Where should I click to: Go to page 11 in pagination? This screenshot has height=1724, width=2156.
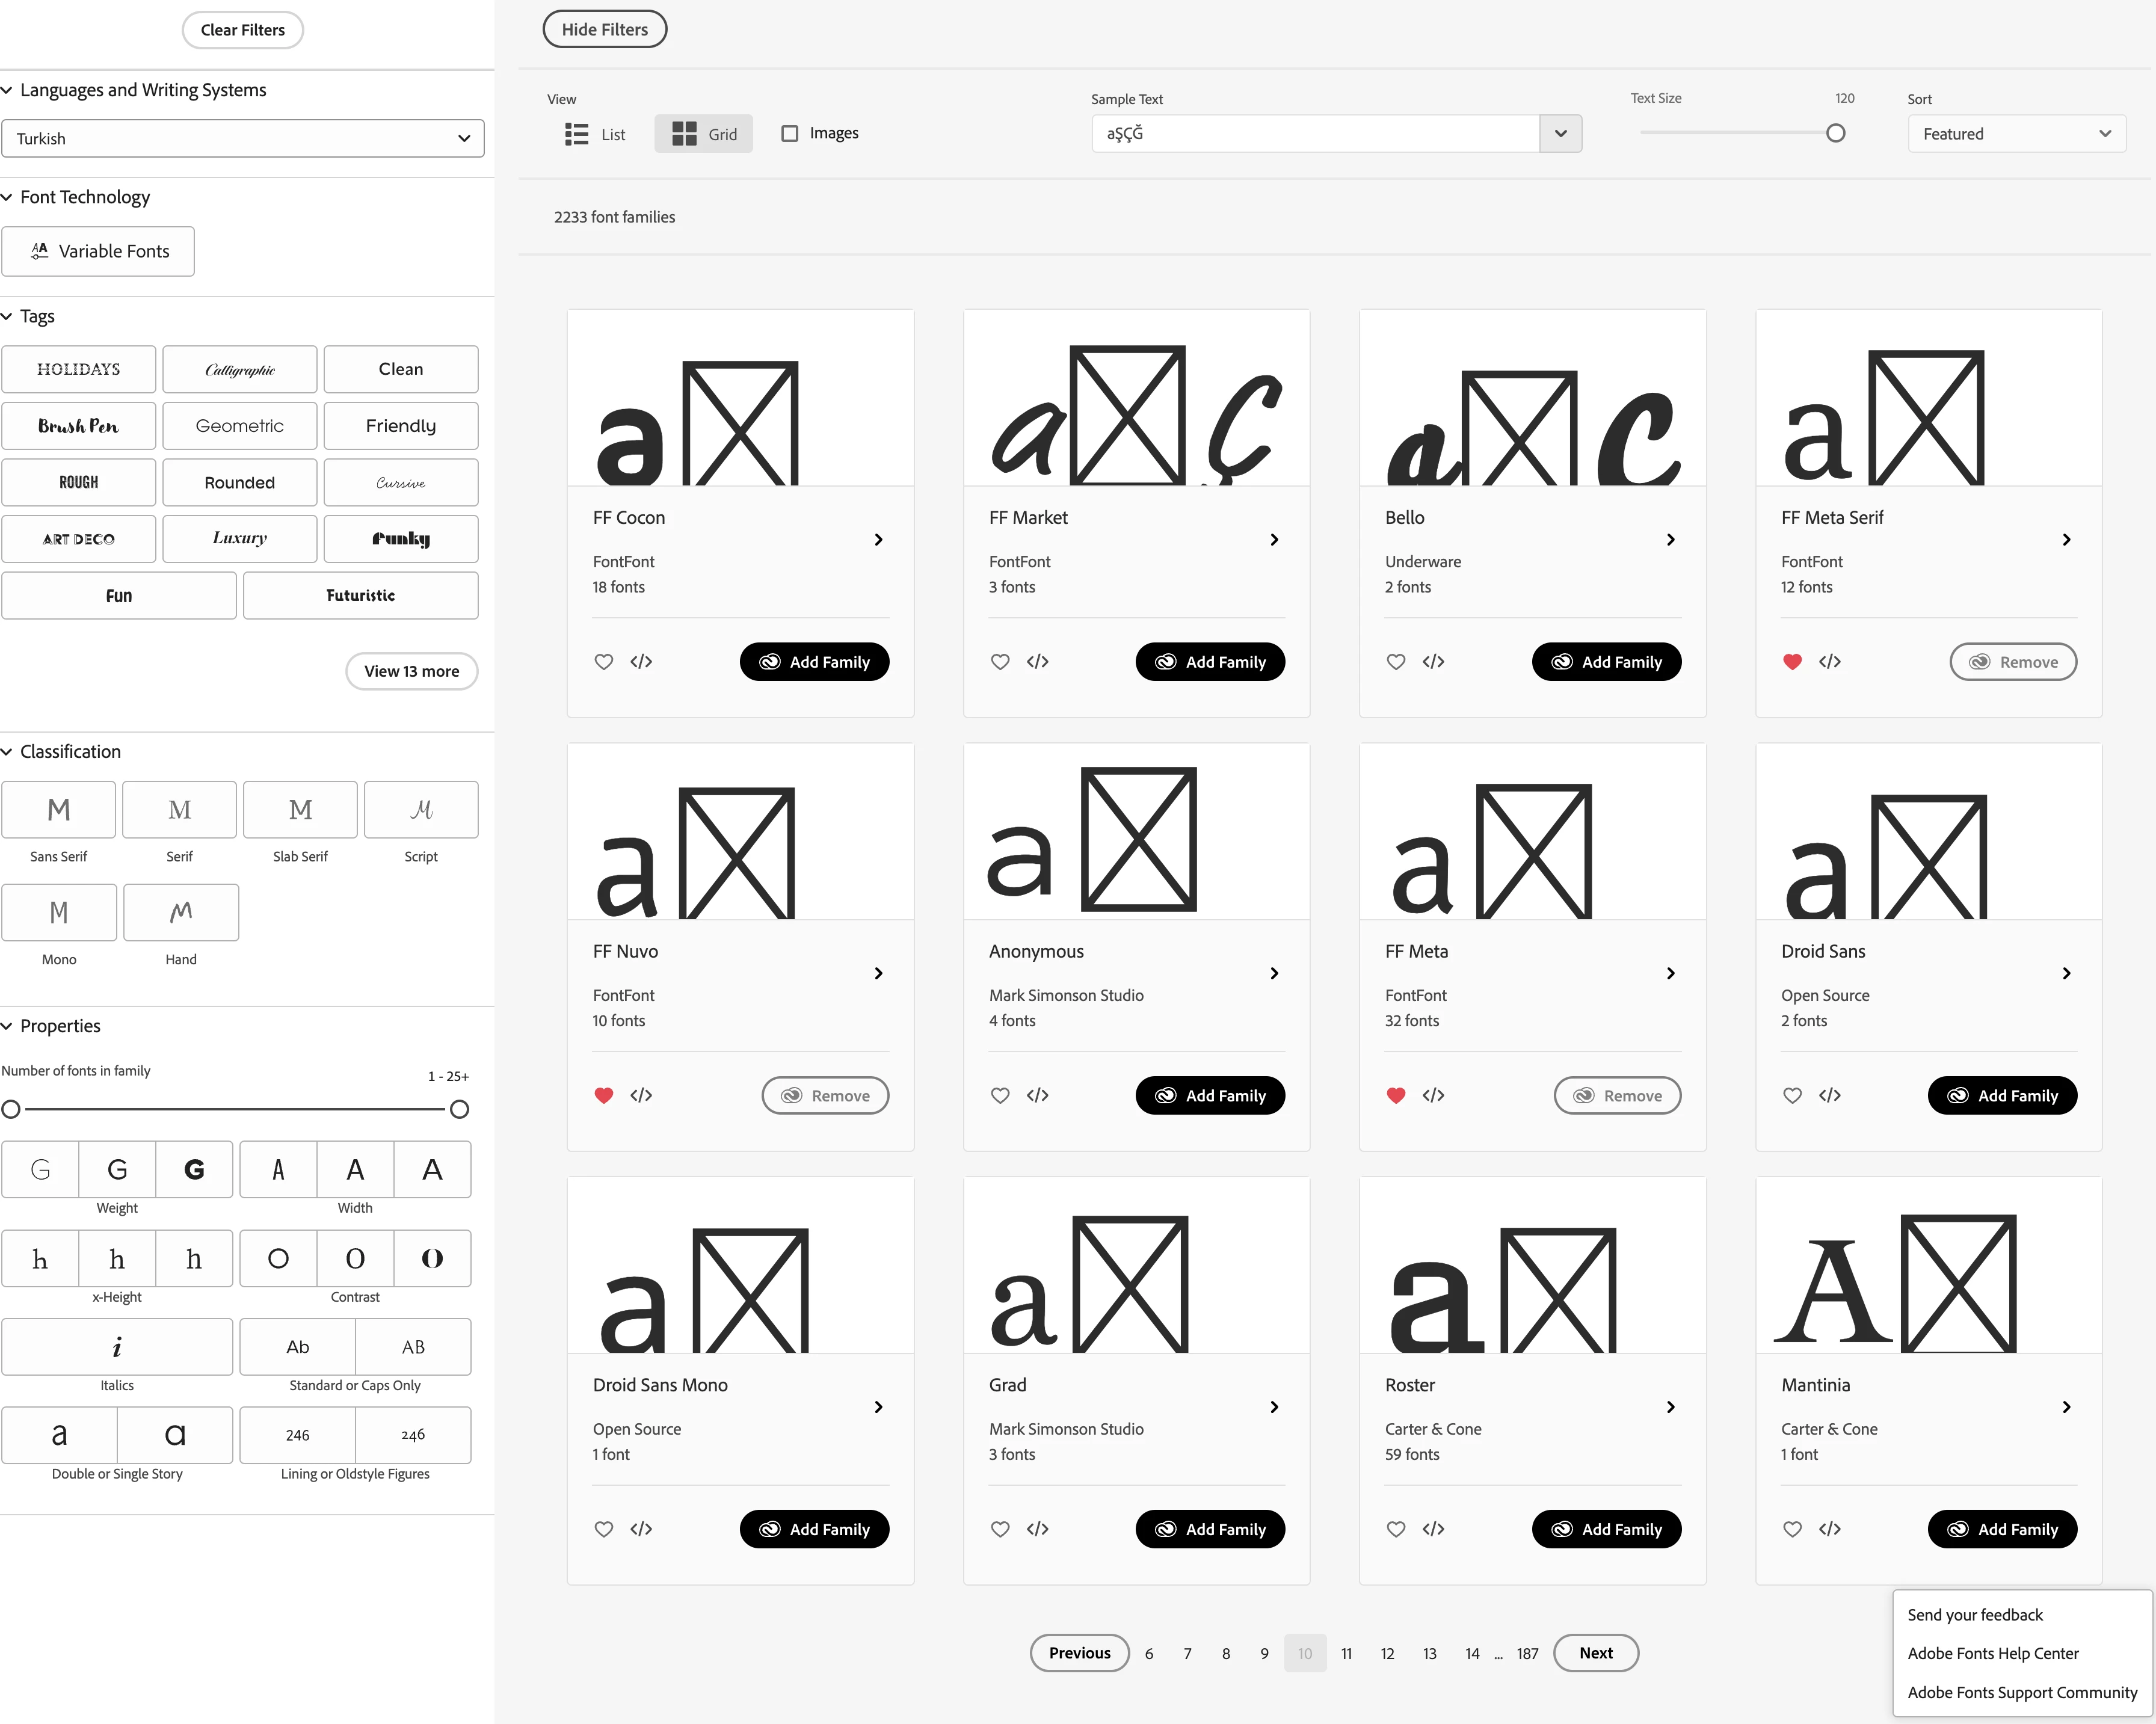click(x=1346, y=1653)
